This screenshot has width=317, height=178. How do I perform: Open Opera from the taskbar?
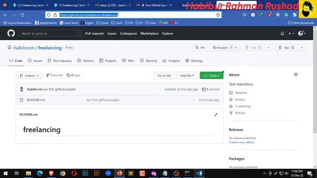(x=74, y=174)
